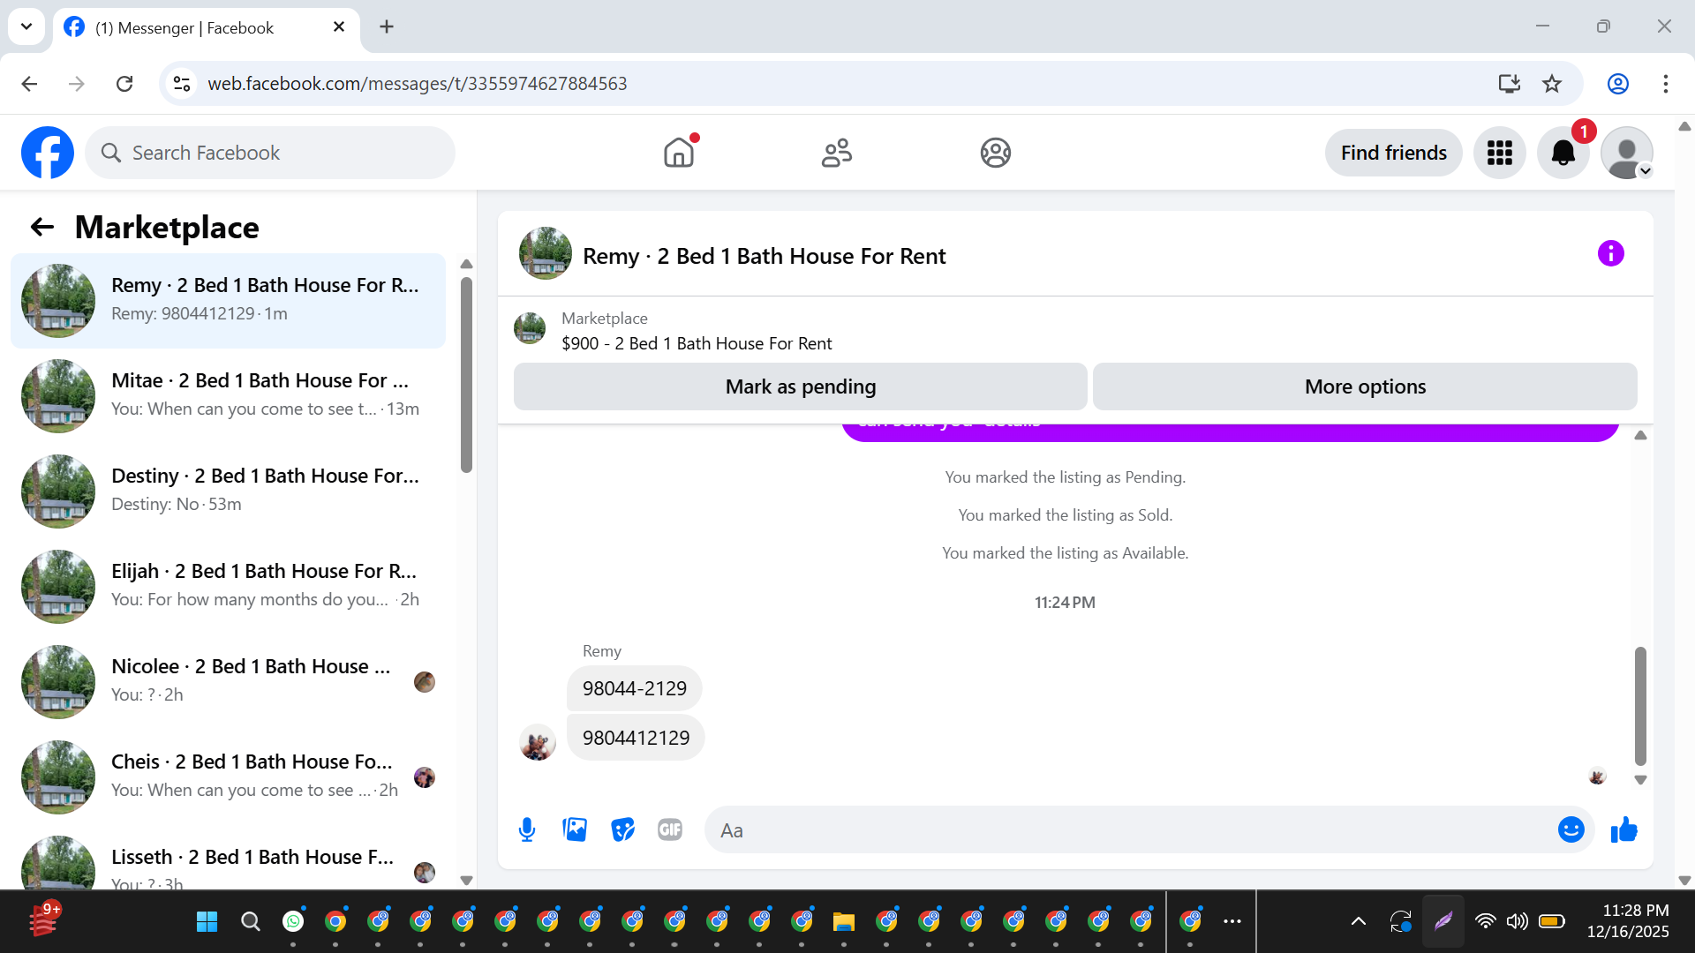Viewport: 1695px width, 953px height.
Task: Open the Nicolee conversation
Action: point(228,682)
